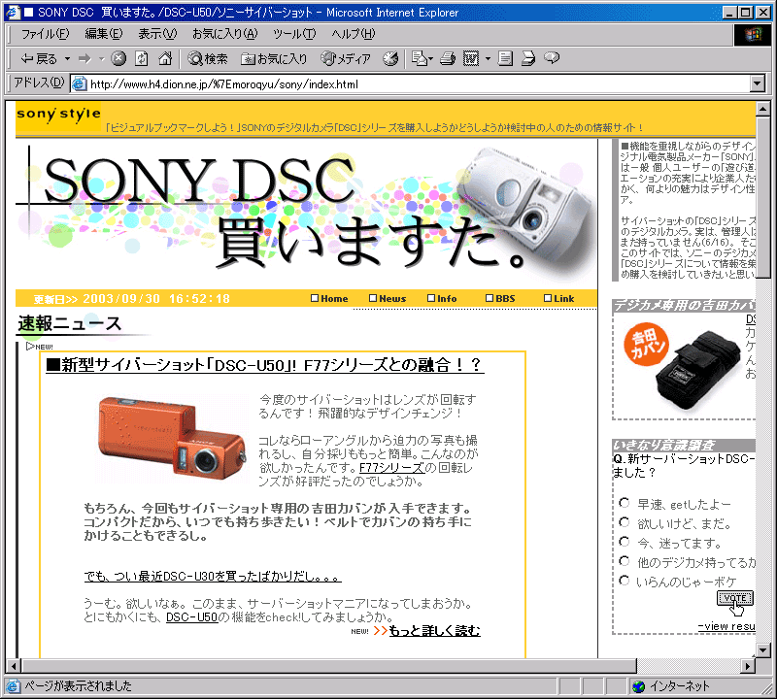Click the horizontal scrollbar right arrow
The height and width of the screenshot is (699, 777).
748,666
